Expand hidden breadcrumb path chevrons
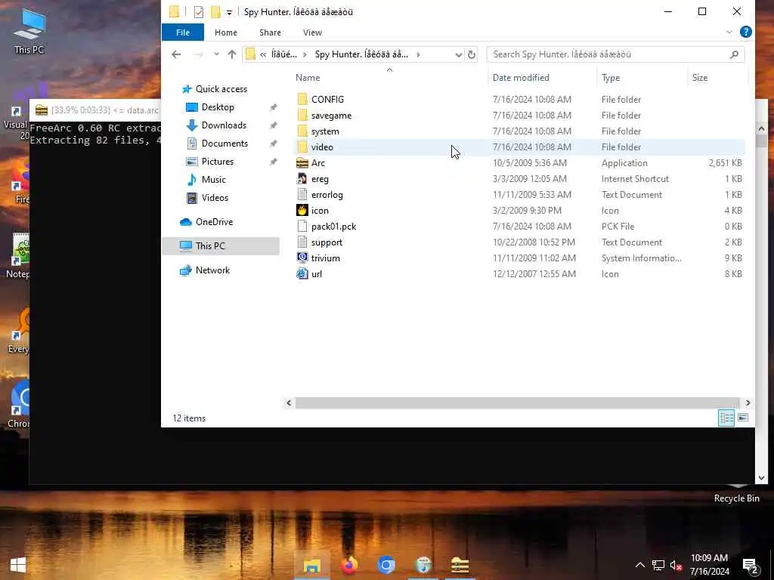 coord(263,54)
